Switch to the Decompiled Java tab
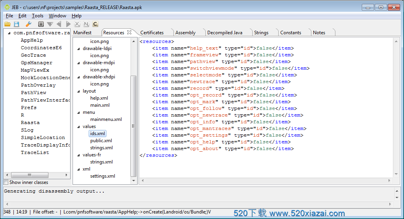Image resolution: width=404 pixels, height=219 pixels. pyautogui.click(x=225, y=33)
